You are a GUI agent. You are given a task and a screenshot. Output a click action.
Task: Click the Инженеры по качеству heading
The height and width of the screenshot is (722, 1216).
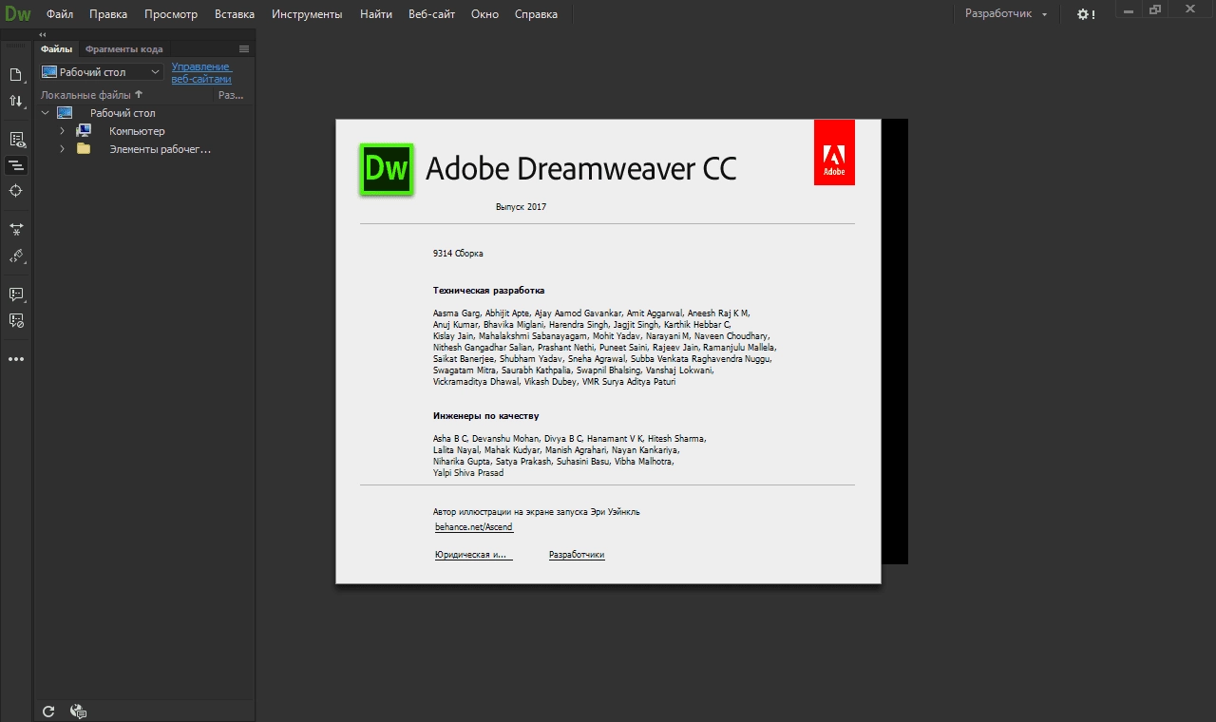point(485,416)
